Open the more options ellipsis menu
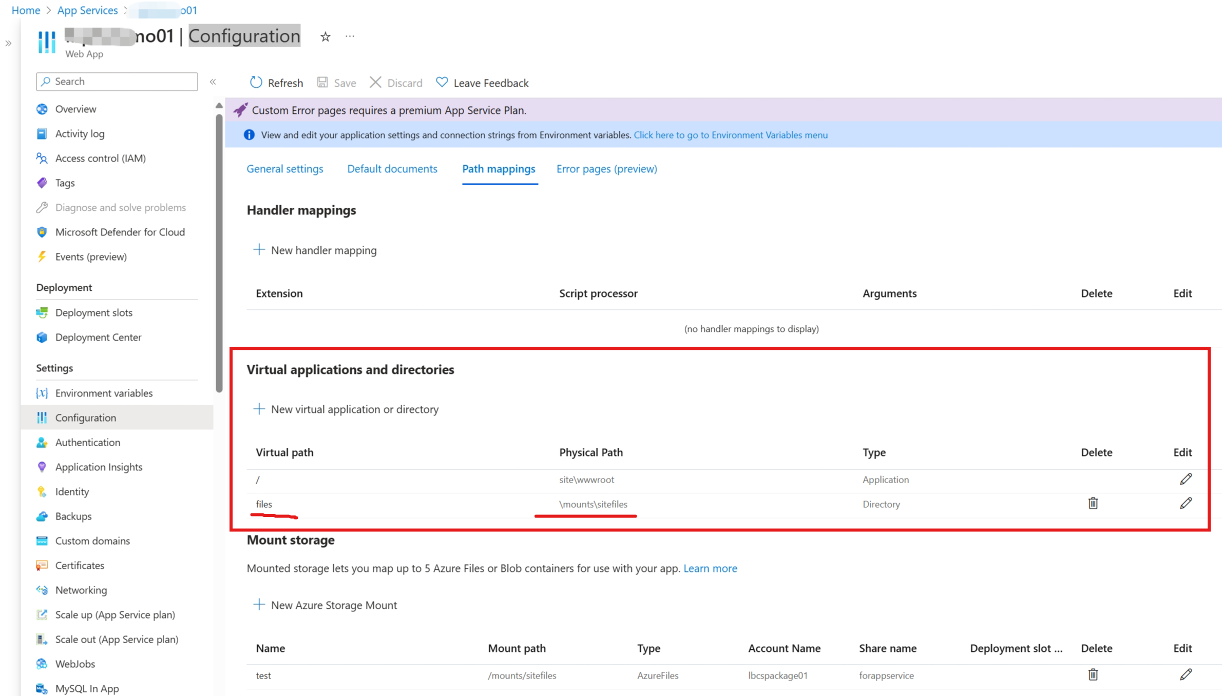 coord(350,36)
